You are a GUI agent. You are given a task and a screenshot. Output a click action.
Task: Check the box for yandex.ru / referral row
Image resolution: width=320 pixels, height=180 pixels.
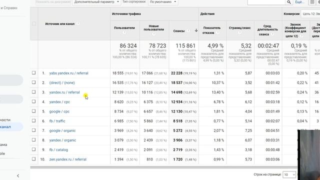[33, 92]
